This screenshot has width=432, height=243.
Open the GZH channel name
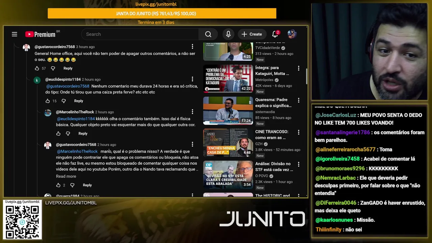(259, 144)
